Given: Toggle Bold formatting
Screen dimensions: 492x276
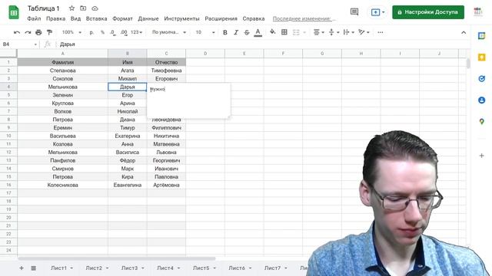Looking at the screenshot, I should point(225,32).
